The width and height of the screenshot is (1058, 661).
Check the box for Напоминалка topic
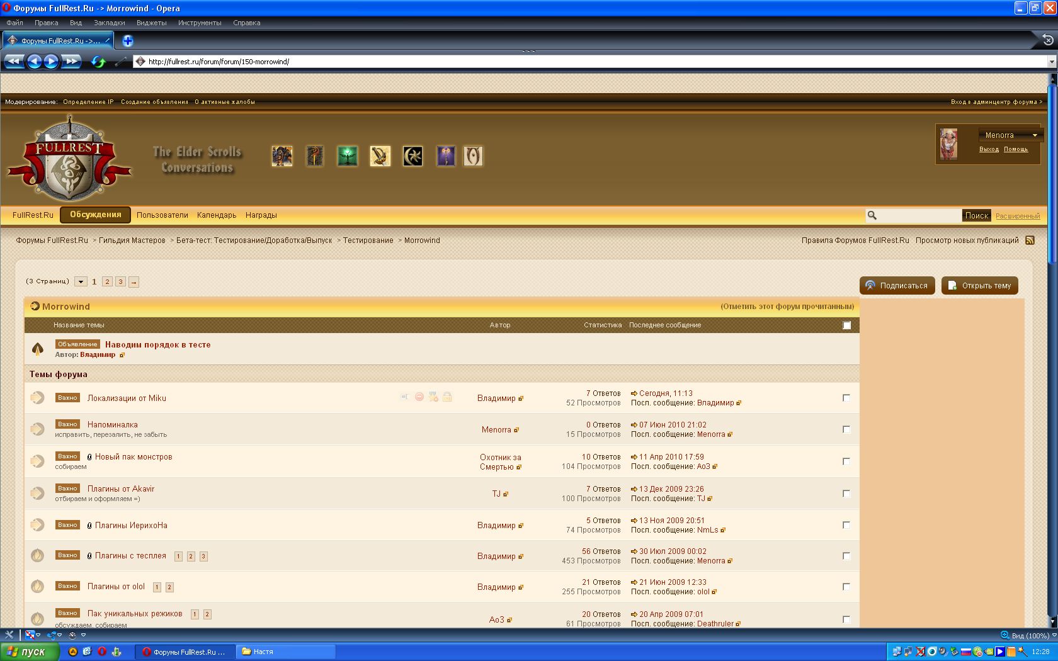click(846, 429)
